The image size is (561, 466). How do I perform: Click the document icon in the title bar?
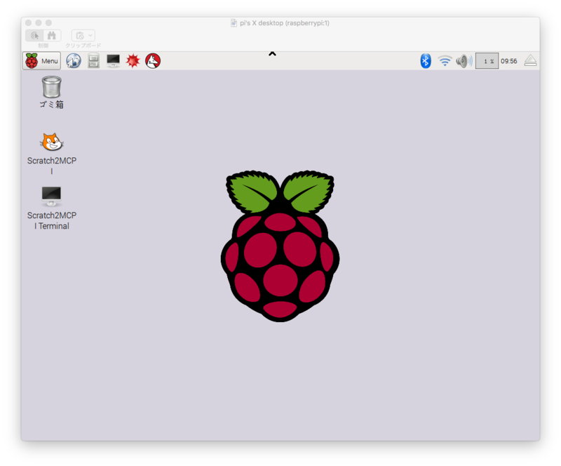[x=234, y=23]
